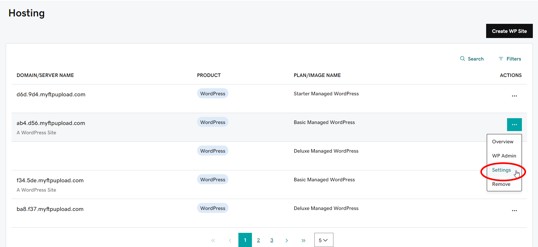Image resolution: width=538 pixels, height=247 pixels.
Task: Click WordPress badge in d6d.9d4 row
Action: click(x=213, y=93)
